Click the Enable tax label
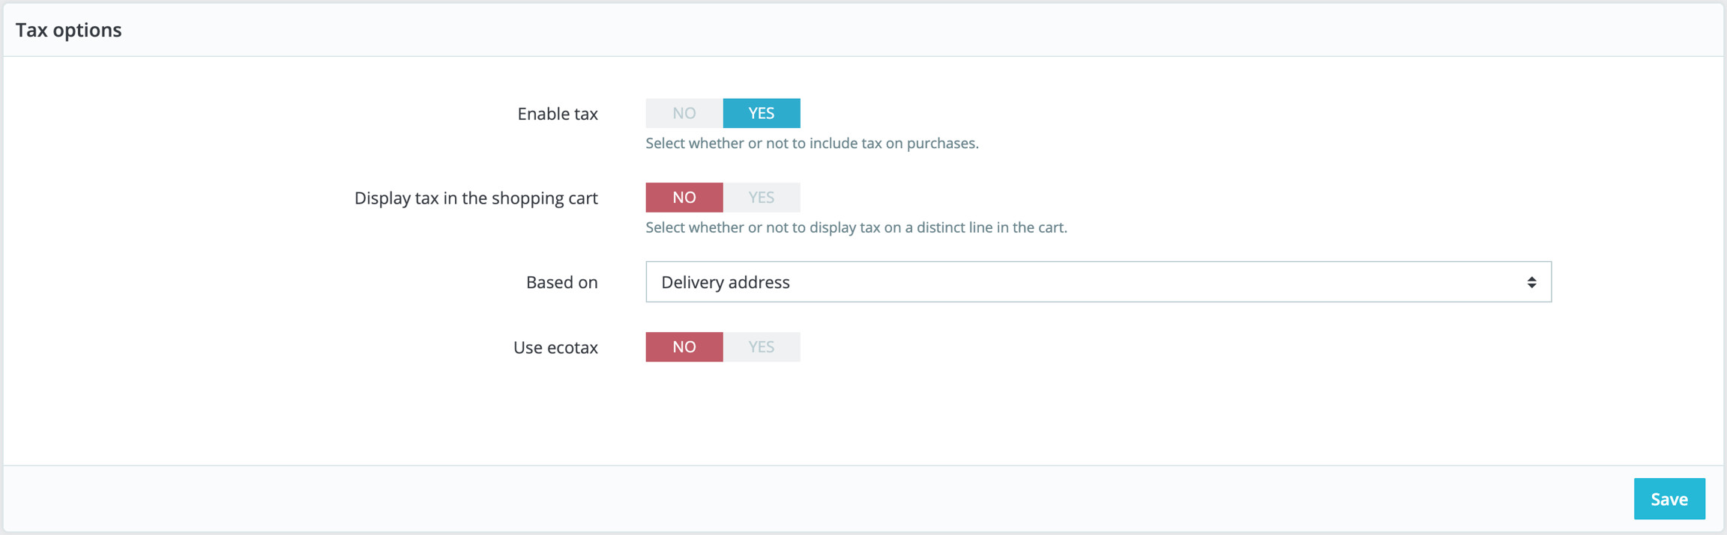The height and width of the screenshot is (535, 1727). coord(557,114)
